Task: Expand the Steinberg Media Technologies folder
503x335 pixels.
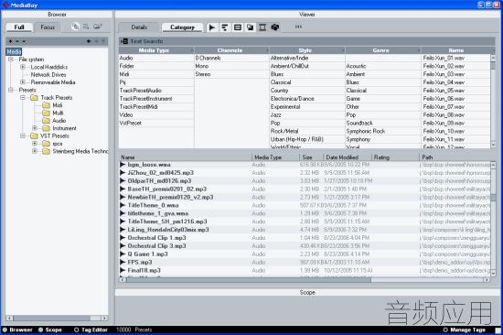Action: 35,151
